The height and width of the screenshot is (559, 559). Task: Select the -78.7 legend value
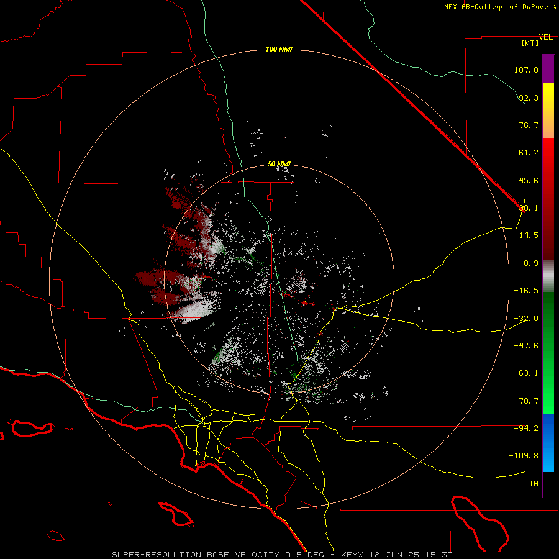[526, 401]
